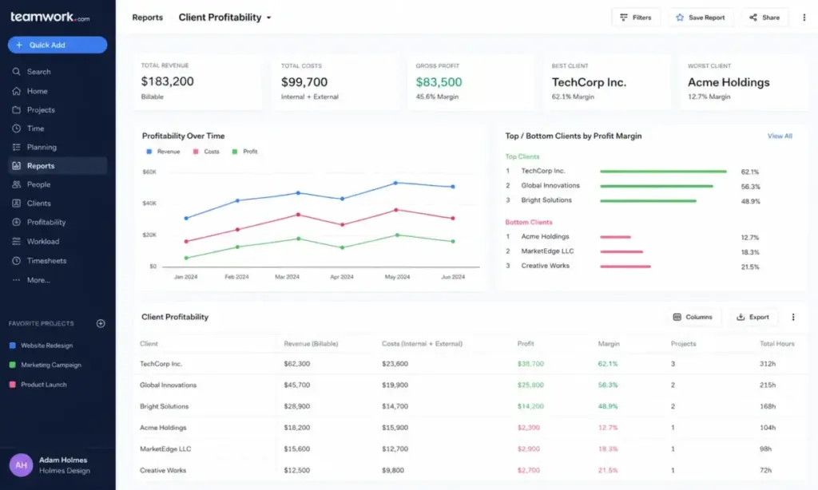This screenshot has width=818, height=490.
Task: Click the Columns grid icon
Action: [x=677, y=317]
